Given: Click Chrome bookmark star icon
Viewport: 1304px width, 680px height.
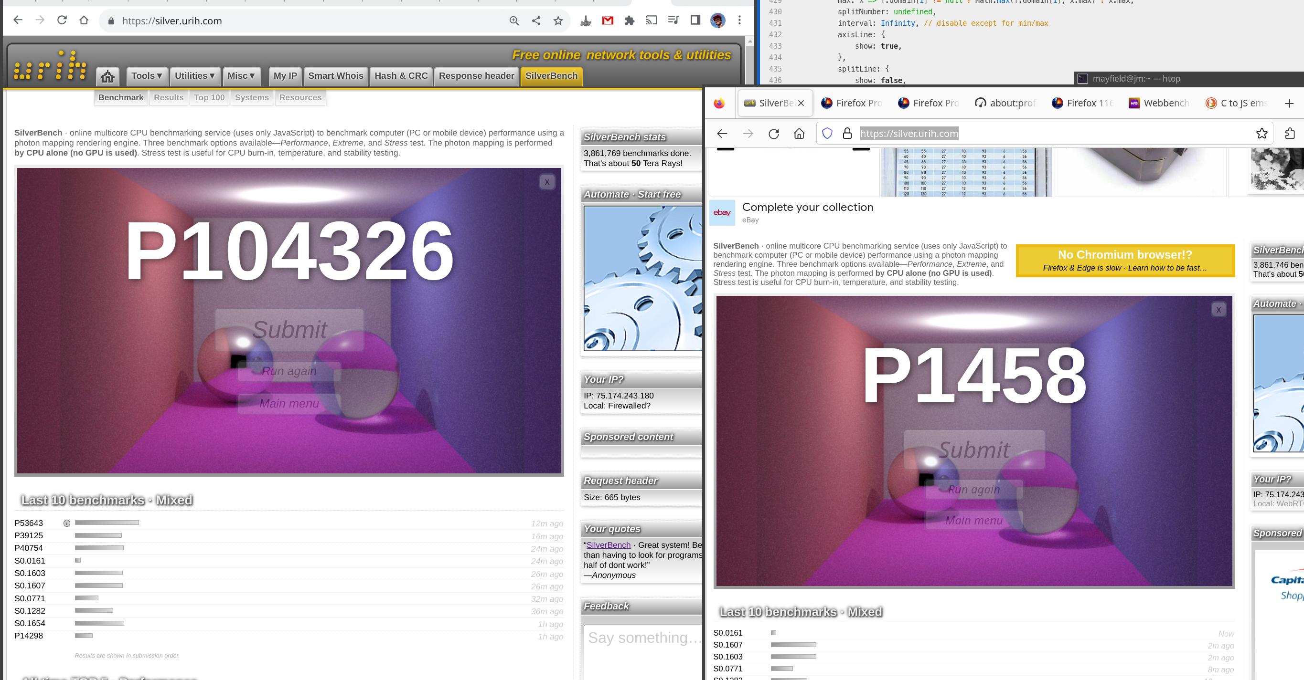Looking at the screenshot, I should 558,21.
